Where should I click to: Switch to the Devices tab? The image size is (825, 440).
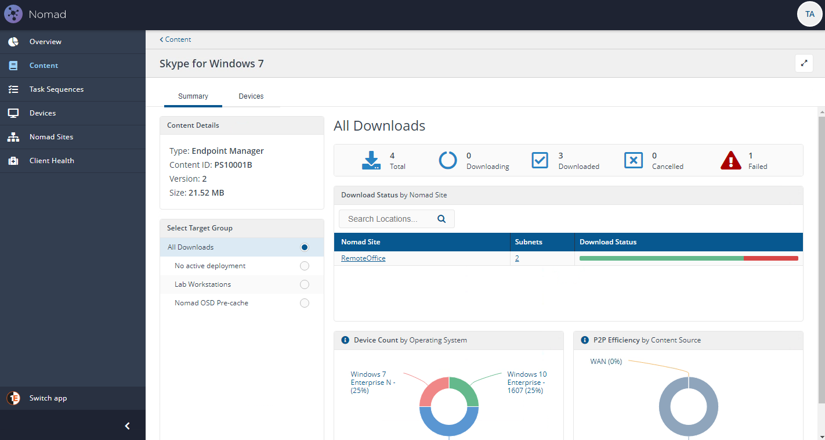(x=251, y=96)
